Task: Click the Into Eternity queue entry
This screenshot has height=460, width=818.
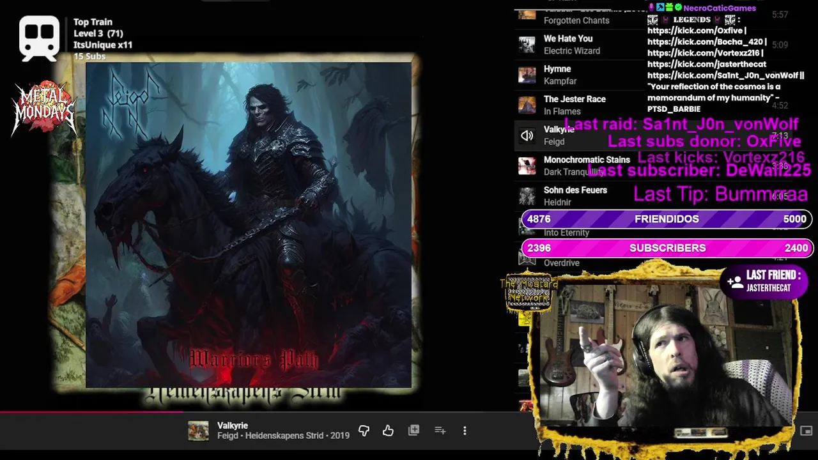Action: pyautogui.click(x=566, y=233)
